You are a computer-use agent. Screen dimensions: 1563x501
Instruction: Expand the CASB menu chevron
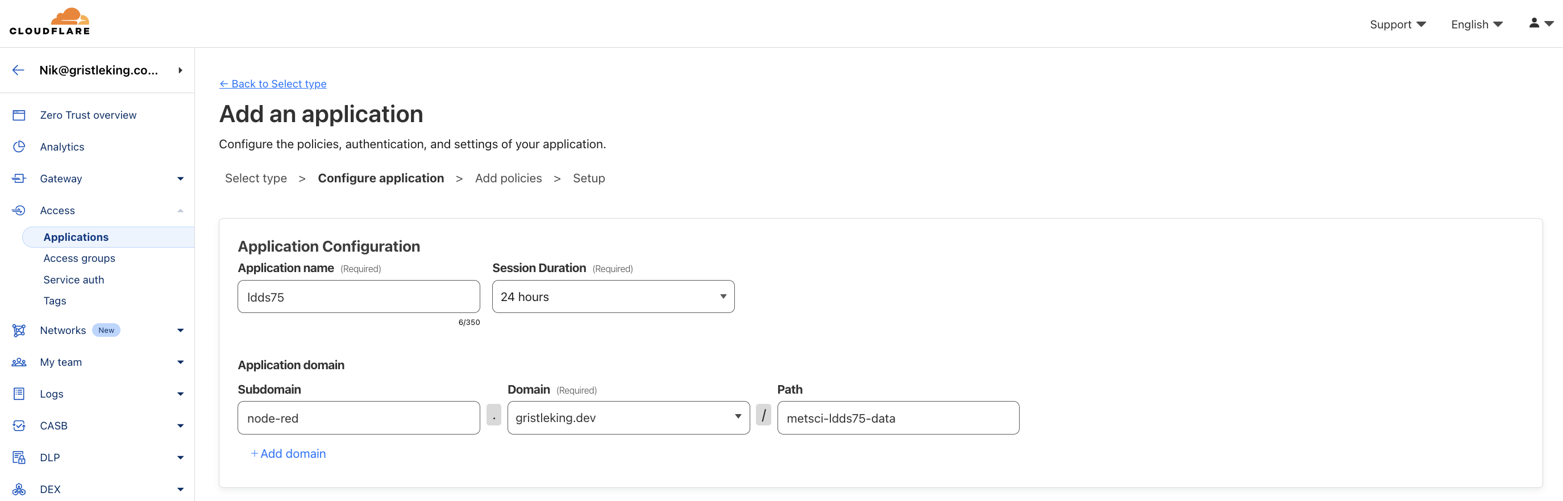point(180,426)
